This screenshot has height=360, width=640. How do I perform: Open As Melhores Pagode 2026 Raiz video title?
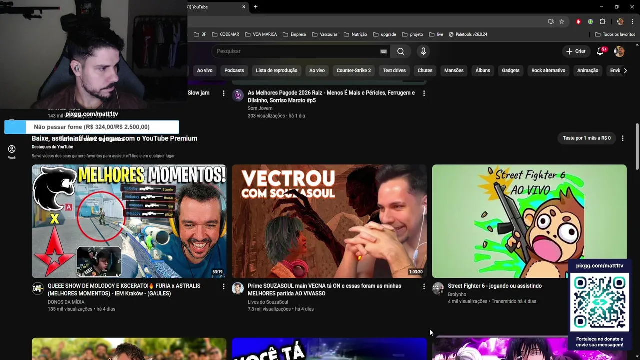pos(331,96)
